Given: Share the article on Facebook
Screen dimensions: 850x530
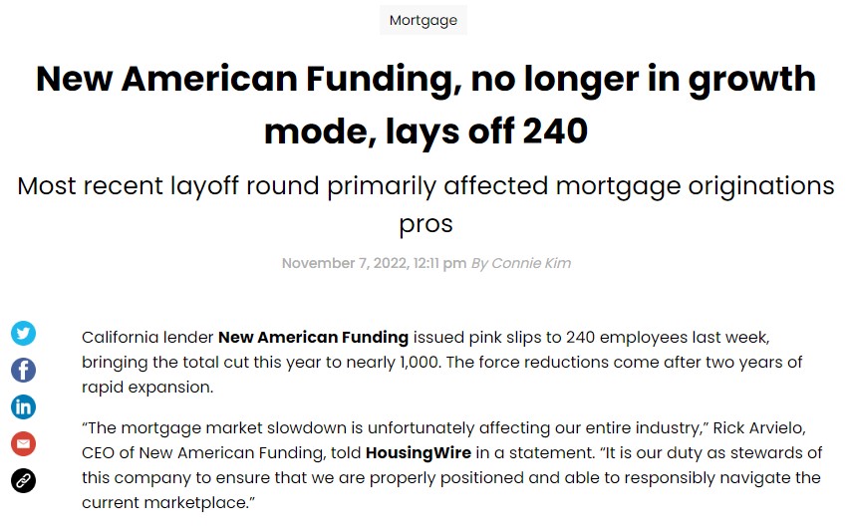Looking at the screenshot, I should click(x=23, y=371).
